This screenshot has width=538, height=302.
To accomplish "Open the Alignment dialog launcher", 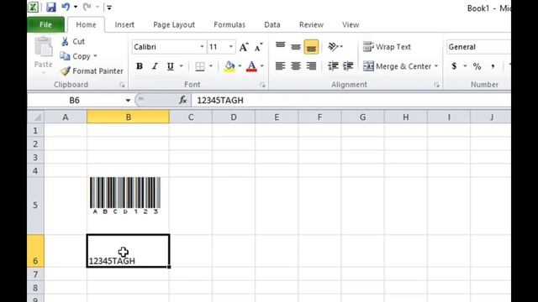I will (436, 85).
